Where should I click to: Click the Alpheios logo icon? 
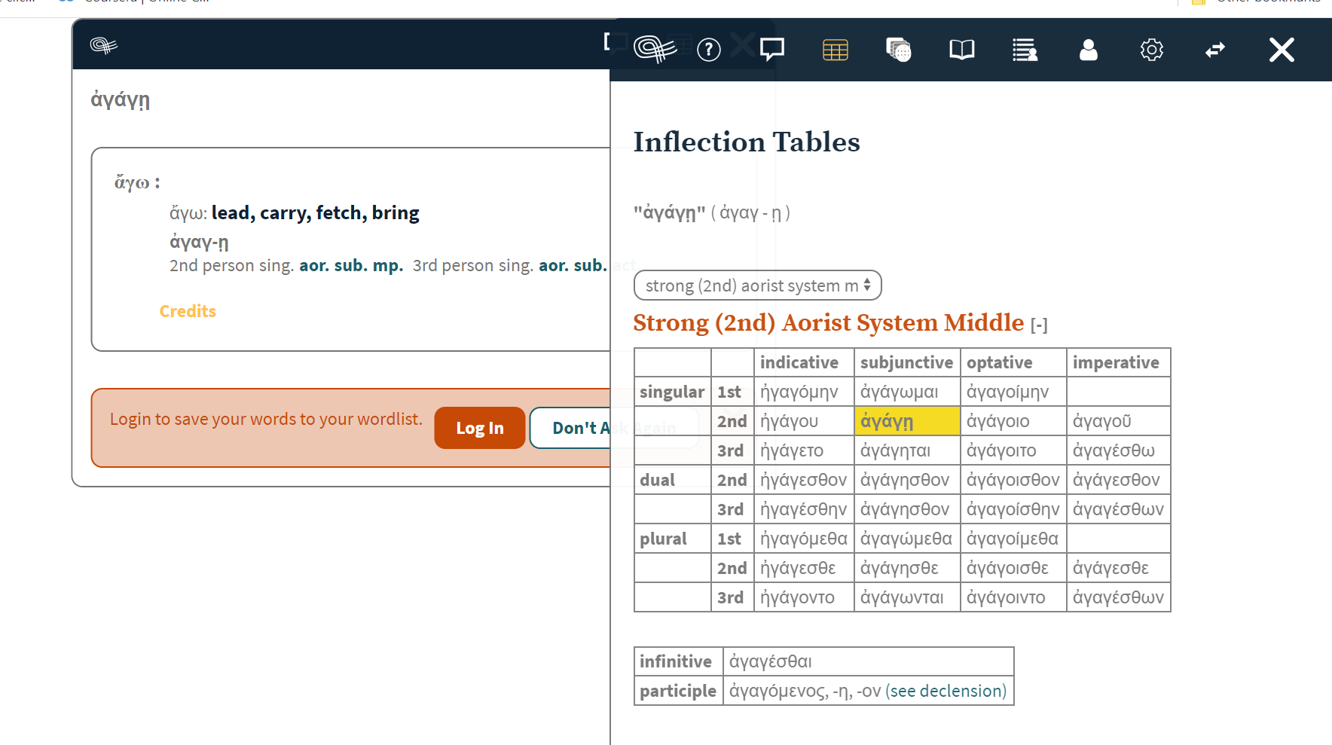pyautogui.click(x=655, y=50)
